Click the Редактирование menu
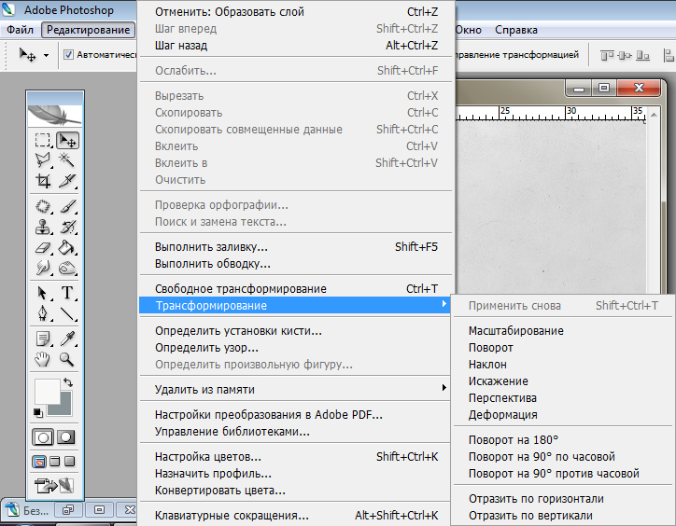This screenshot has width=676, height=526. (88, 30)
